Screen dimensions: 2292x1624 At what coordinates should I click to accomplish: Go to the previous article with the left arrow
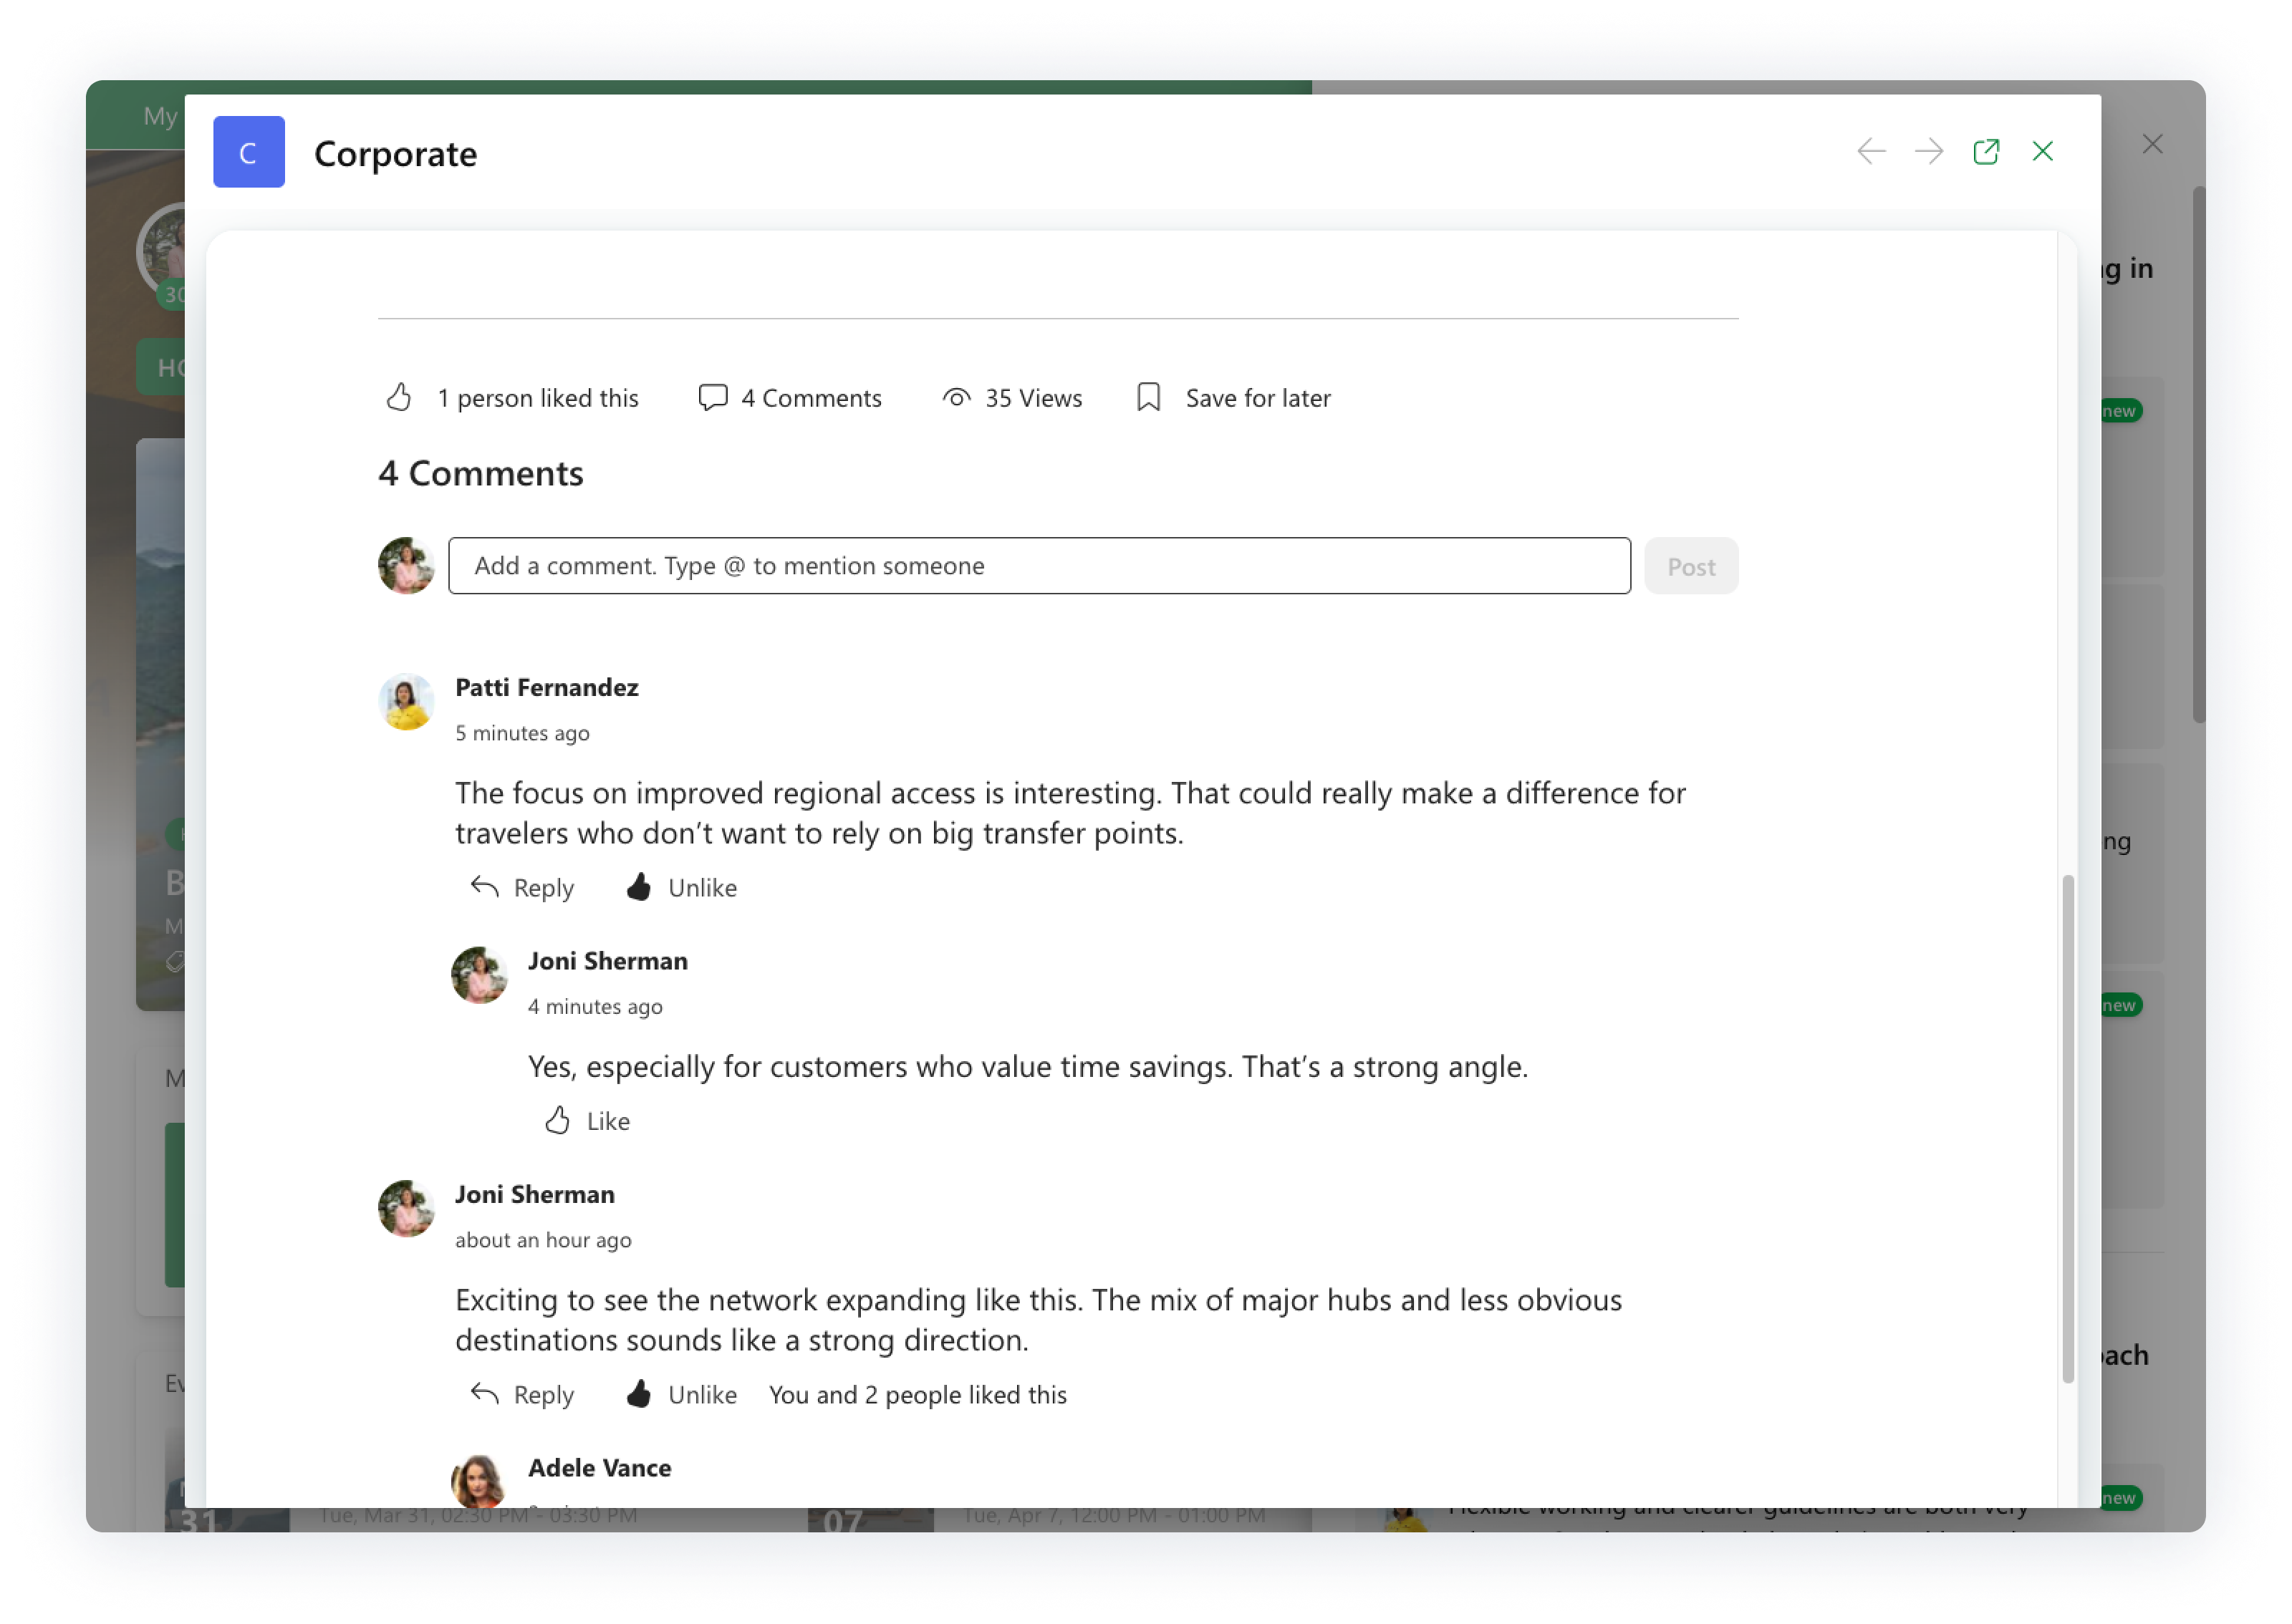[1871, 152]
